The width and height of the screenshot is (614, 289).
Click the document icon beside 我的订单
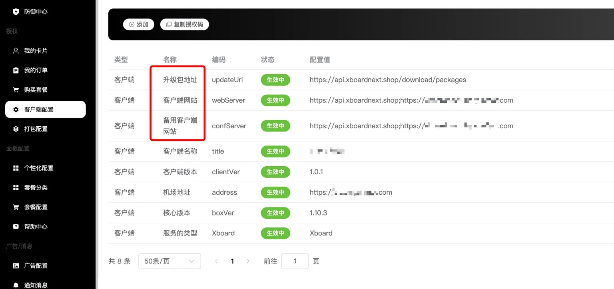point(16,70)
